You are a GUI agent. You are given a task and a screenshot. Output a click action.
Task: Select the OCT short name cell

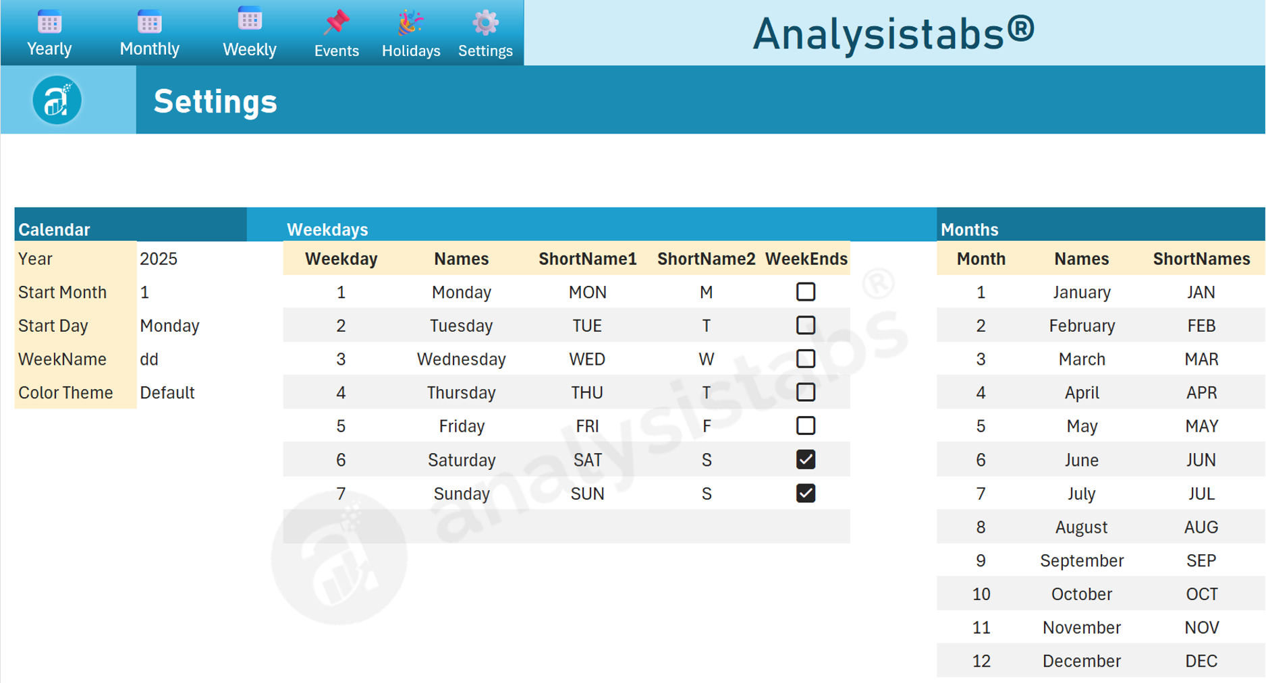[1201, 594]
